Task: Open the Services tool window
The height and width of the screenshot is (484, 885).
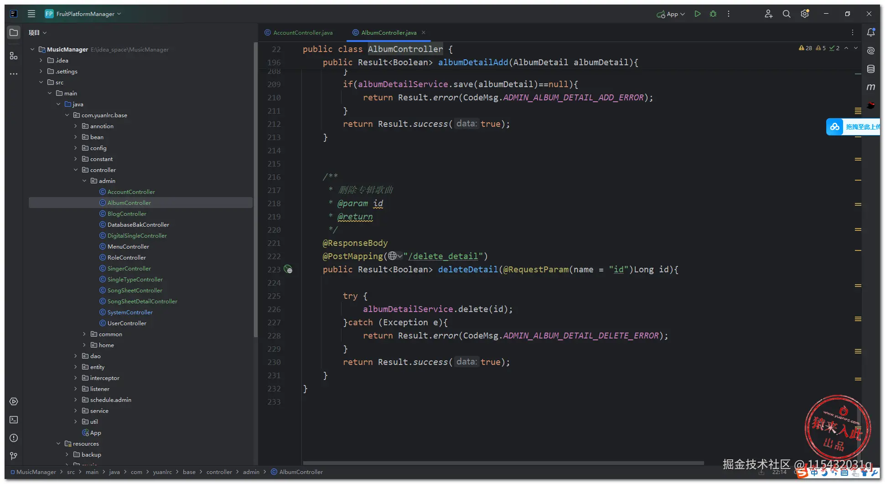Action: [14, 401]
